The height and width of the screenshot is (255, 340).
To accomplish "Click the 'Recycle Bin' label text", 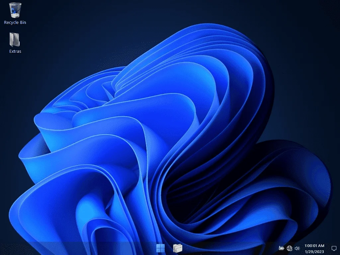I will click(x=15, y=22).
